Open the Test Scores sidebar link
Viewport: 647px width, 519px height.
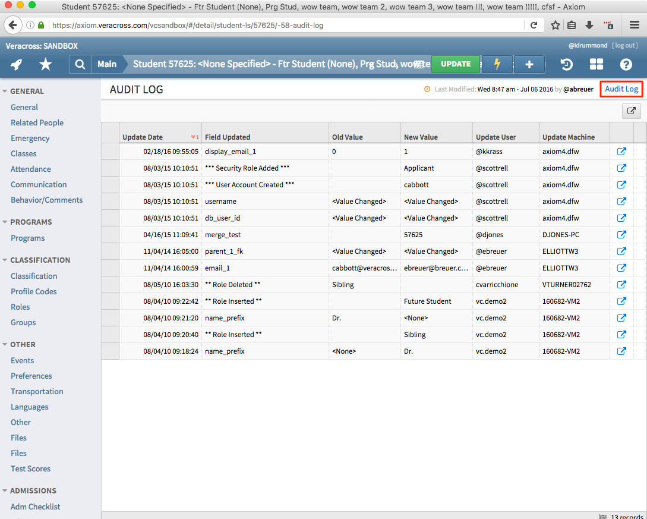pyautogui.click(x=30, y=468)
